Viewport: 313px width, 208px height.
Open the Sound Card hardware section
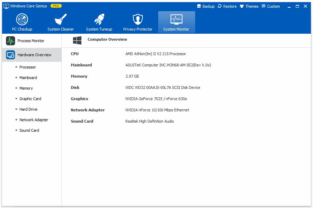pos(29,130)
